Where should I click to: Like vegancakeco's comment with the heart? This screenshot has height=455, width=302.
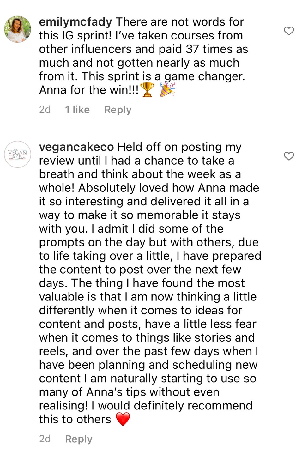click(x=289, y=156)
